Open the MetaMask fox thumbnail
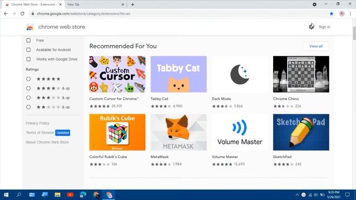 click(x=179, y=132)
